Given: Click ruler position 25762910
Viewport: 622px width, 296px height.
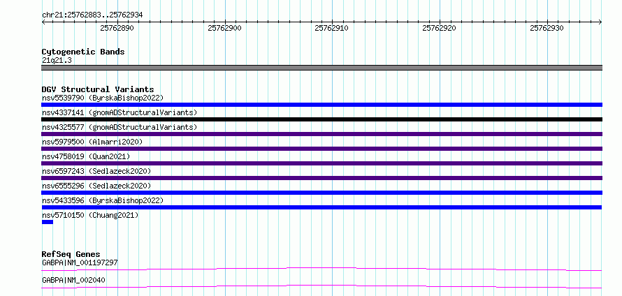Looking at the screenshot, I should click(332, 28).
